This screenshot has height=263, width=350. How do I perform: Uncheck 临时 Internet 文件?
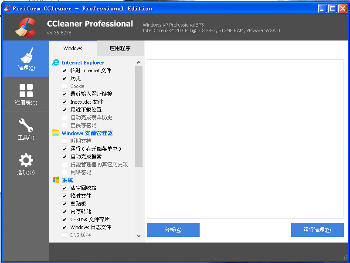[x=65, y=71]
